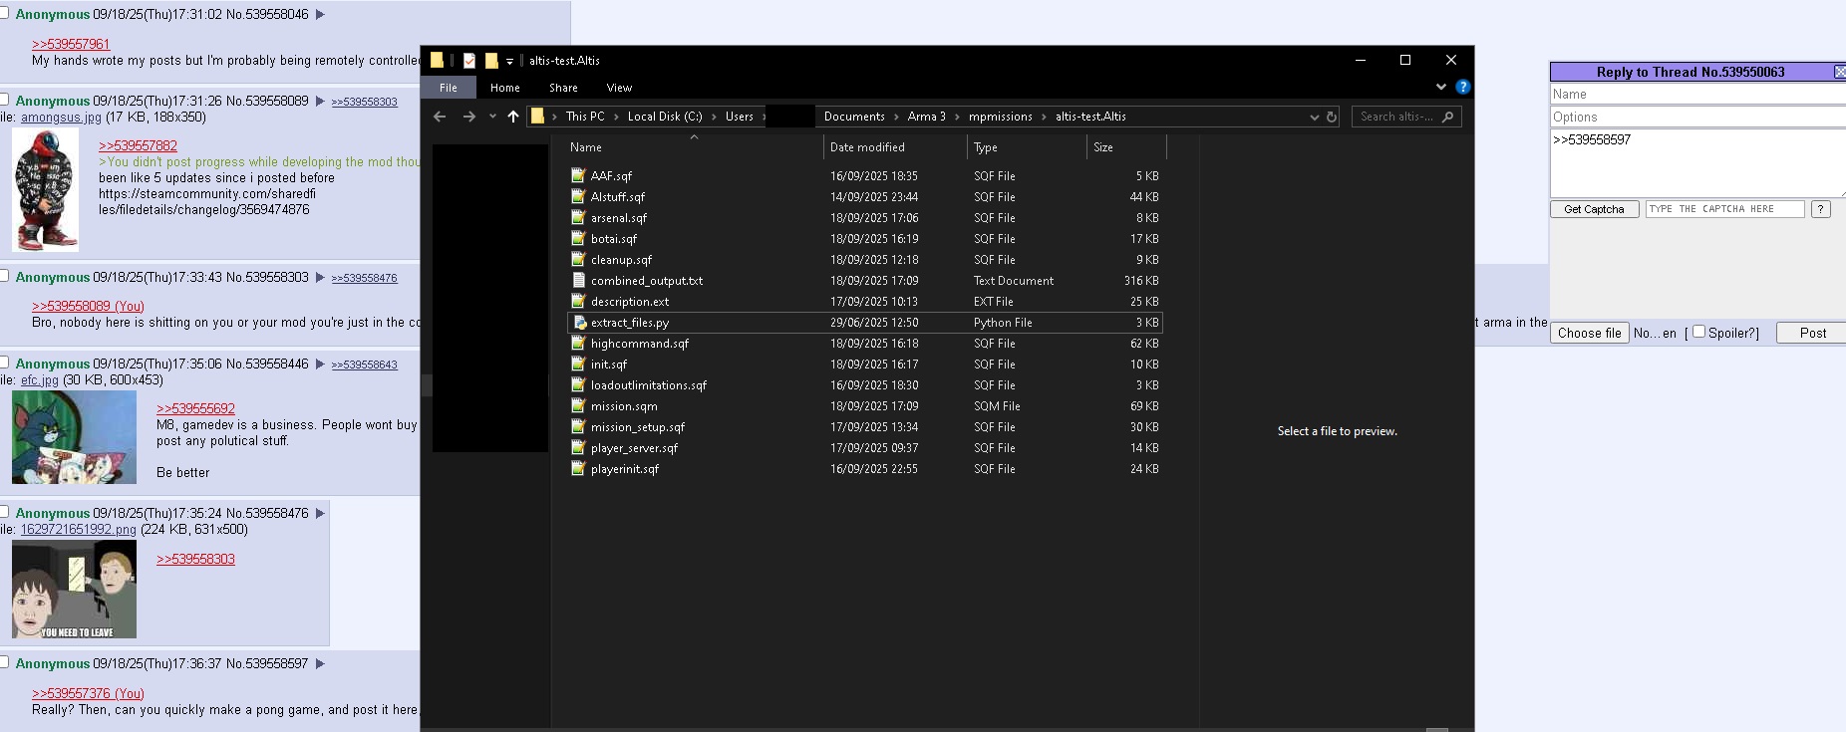
Task: Select the loadoutlimitations.sqf file icon
Action: click(578, 384)
